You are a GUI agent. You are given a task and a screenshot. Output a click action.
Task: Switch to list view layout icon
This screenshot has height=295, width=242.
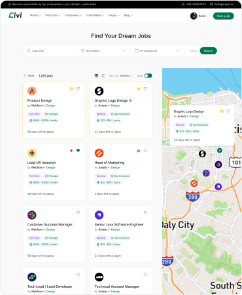tap(103, 75)
